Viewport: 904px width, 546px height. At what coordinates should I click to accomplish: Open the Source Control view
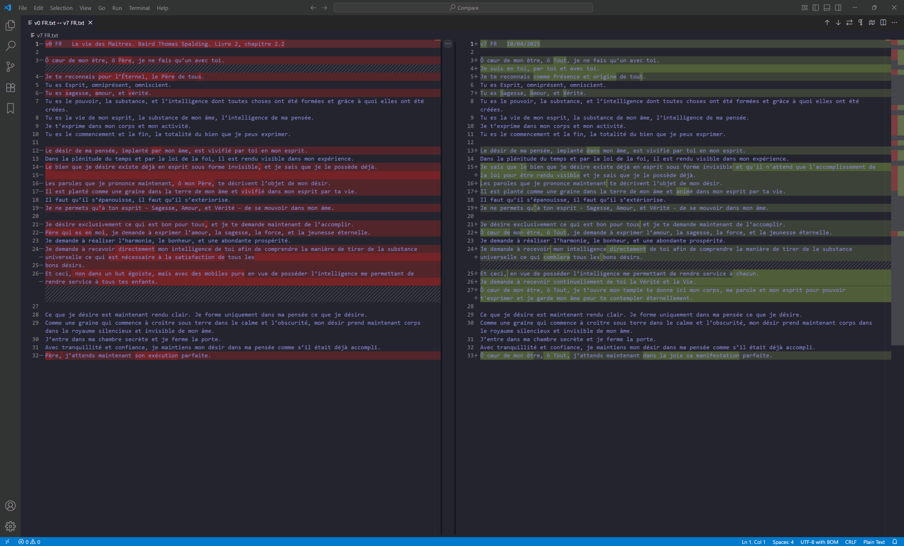pos(10,67)
